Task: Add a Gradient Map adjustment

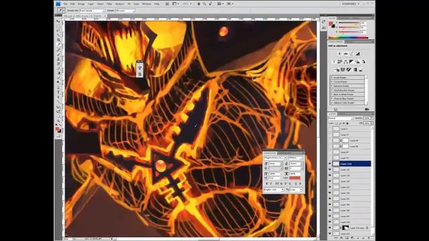Action: point(355,70)
